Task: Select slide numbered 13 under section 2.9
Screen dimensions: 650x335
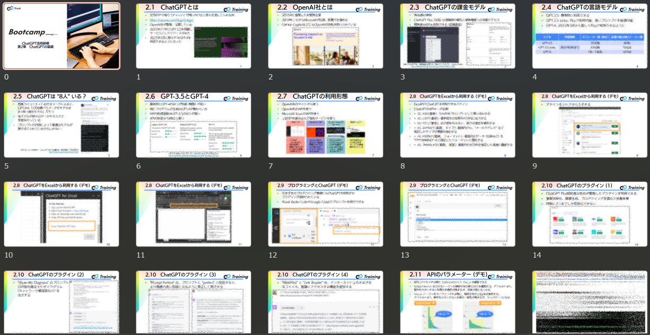Action: (x=458, y=214)
